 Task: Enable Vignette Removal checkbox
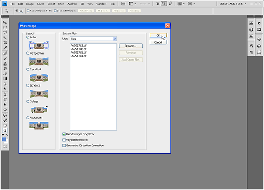pos(64,140)
